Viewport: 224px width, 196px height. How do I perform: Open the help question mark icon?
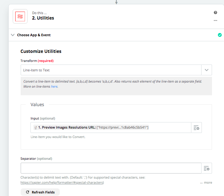click(215, 13)
